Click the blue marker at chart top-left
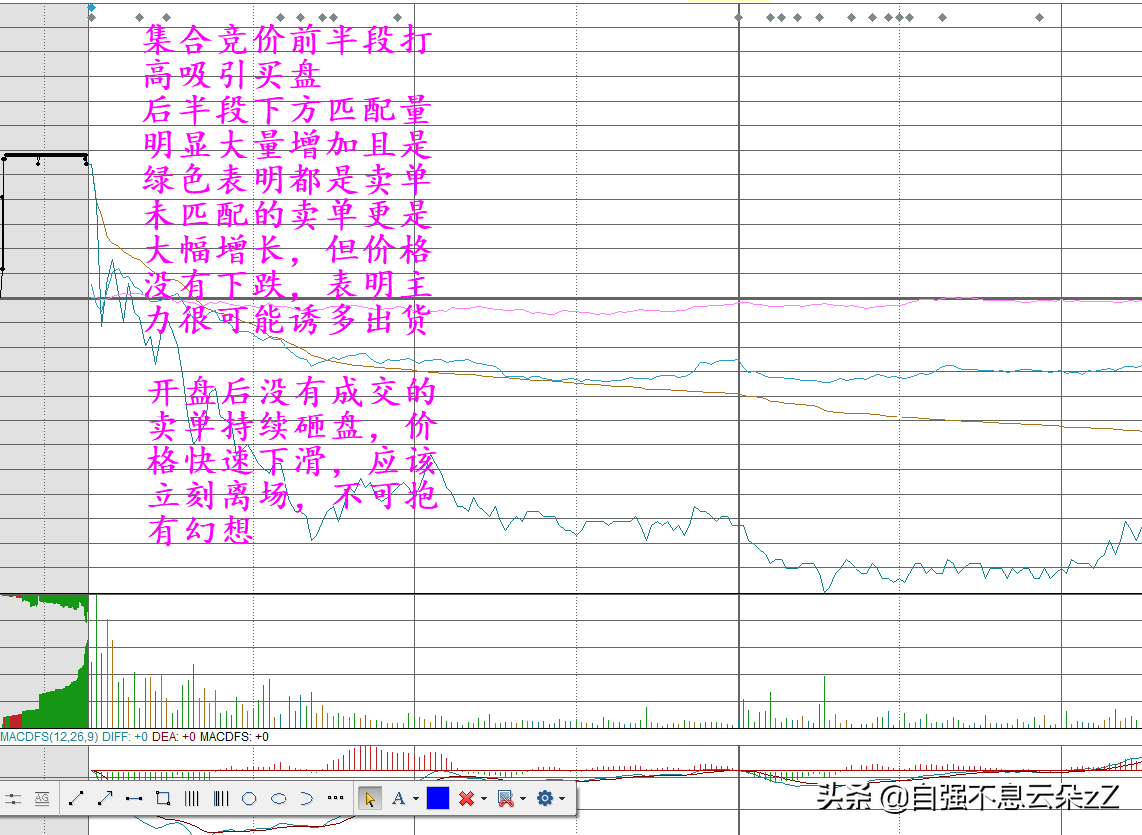 [91, 7]
